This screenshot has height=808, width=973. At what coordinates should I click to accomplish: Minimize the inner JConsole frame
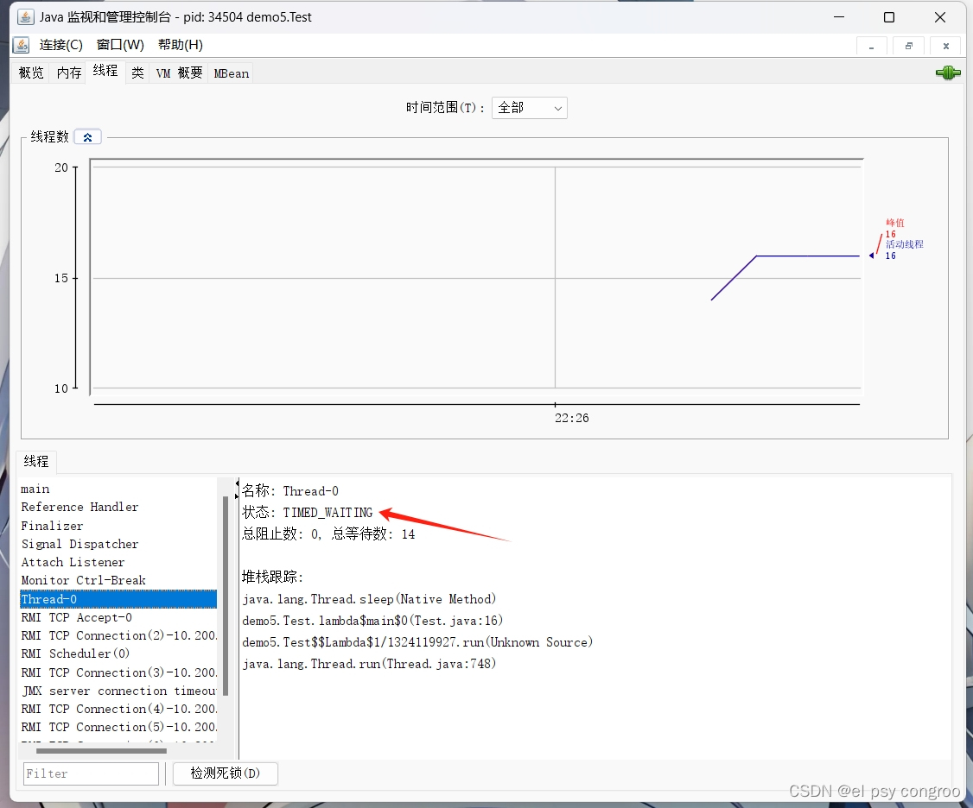pos(871,47)
